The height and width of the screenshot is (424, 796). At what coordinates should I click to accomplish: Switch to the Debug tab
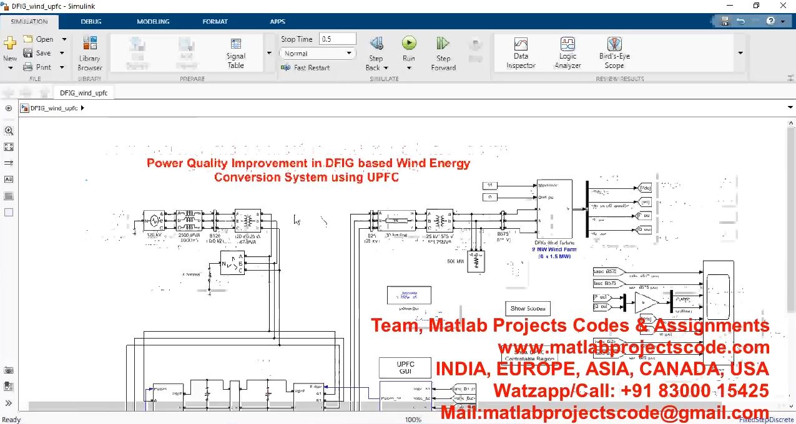coord(91,21)
